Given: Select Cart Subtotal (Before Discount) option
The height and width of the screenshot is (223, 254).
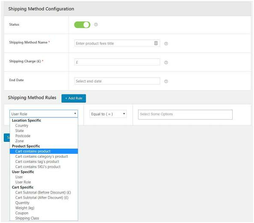Looking at the screenshot, I should click(x=44, y=193).
